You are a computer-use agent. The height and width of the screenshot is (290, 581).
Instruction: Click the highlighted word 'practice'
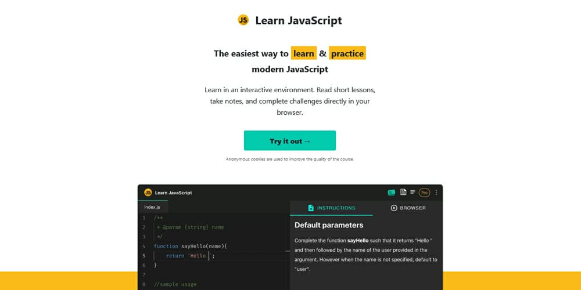click(x=347, y=53)
